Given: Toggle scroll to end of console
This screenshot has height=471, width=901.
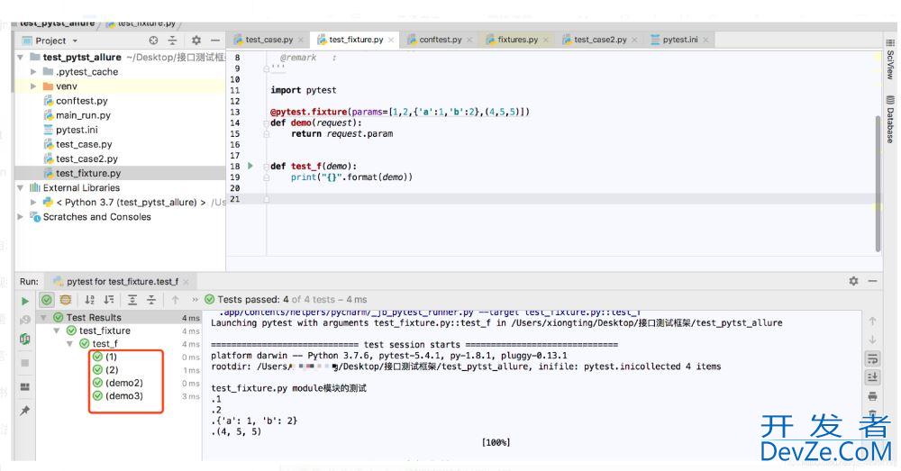Looking at the screenshot, I should pos(872,376).
